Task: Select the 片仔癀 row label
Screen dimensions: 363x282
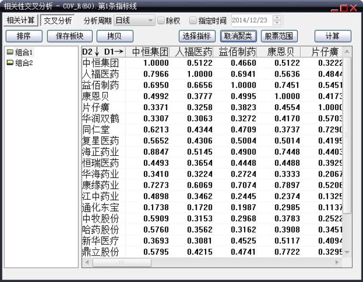Action: point(95,107)
